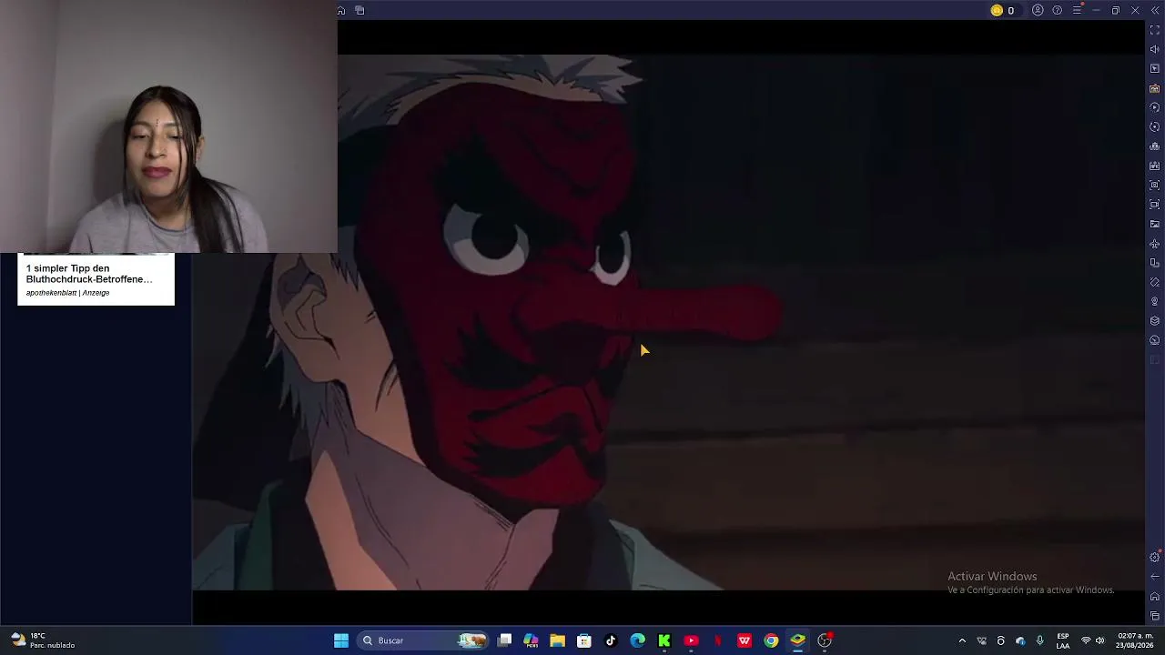Click the Android home button in sidebar
The height and width of the screenshot is (655, 1165).
click(1155, 597)
